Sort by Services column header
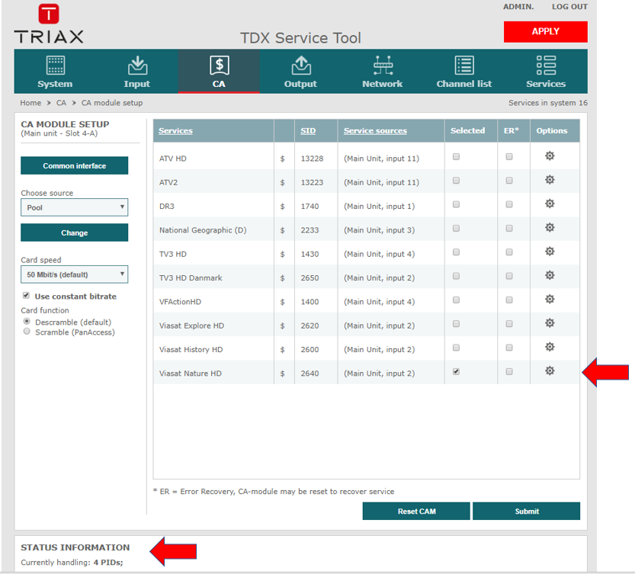Viewport: 635px width, 574px height. [x=175, y=131]
